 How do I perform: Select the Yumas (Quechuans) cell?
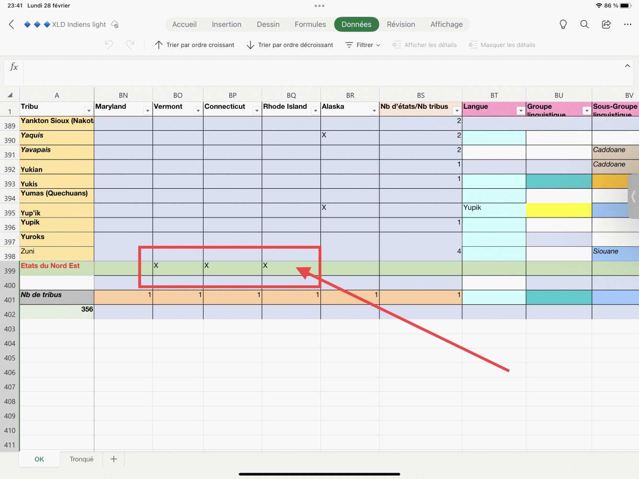point(57,196)
